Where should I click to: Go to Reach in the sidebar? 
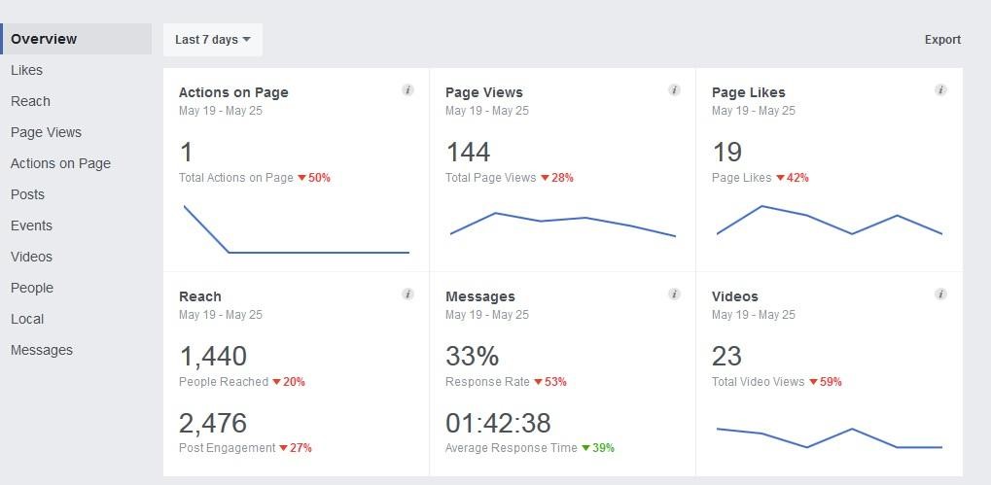(30, 101)
